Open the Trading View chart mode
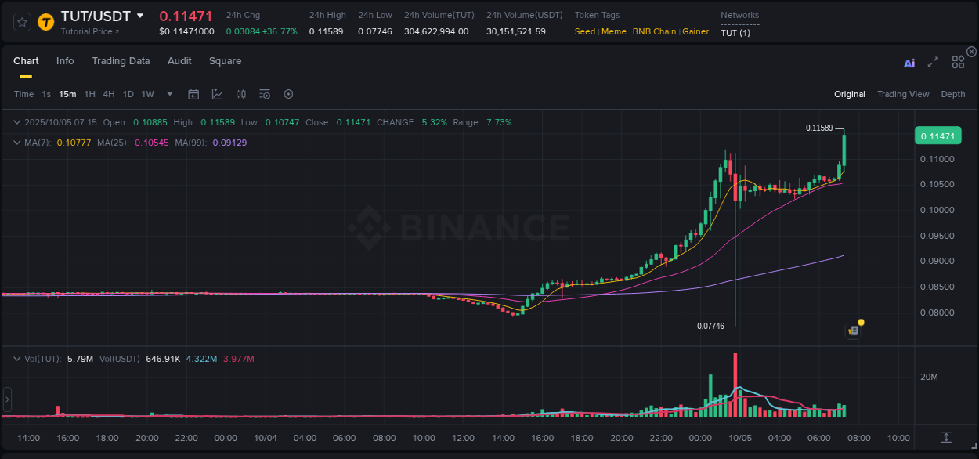 pos(903,94)
